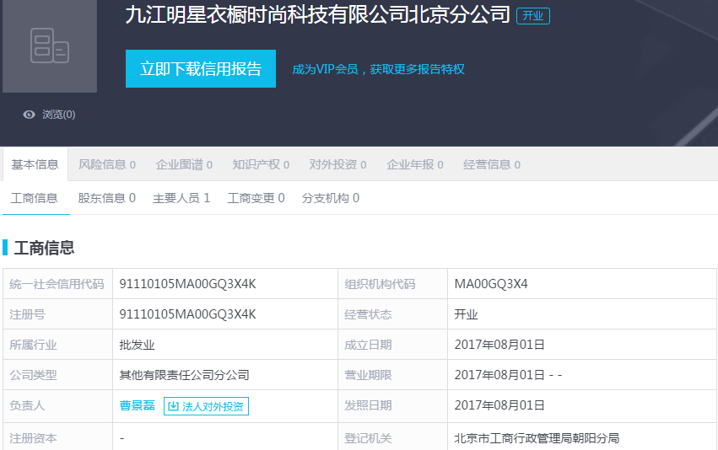Click 统一社会信用代码 value 91110105MA00GQ3X4K
The width and height of the screenshot is (718, 450).
187,284
